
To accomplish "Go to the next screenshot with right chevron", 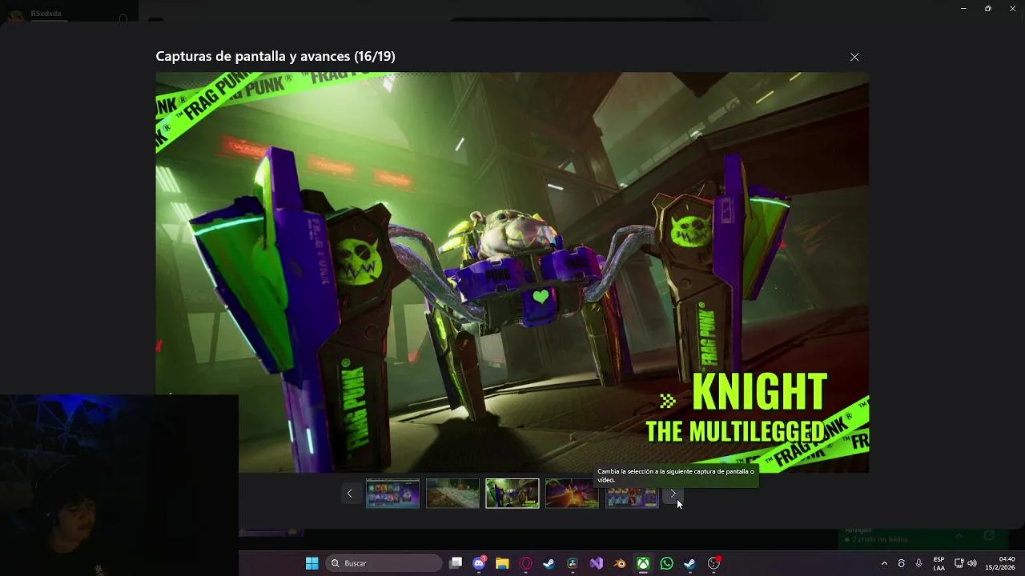I will click(x=673, y=494).
